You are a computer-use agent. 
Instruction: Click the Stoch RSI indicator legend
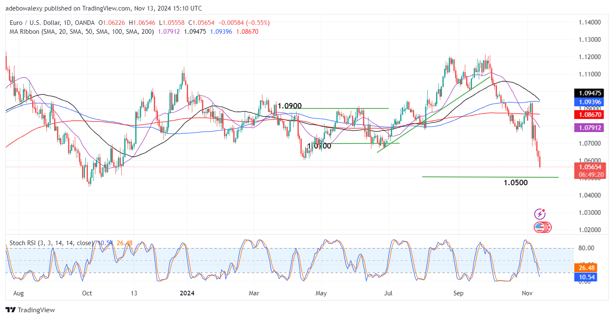pos(51,243)
